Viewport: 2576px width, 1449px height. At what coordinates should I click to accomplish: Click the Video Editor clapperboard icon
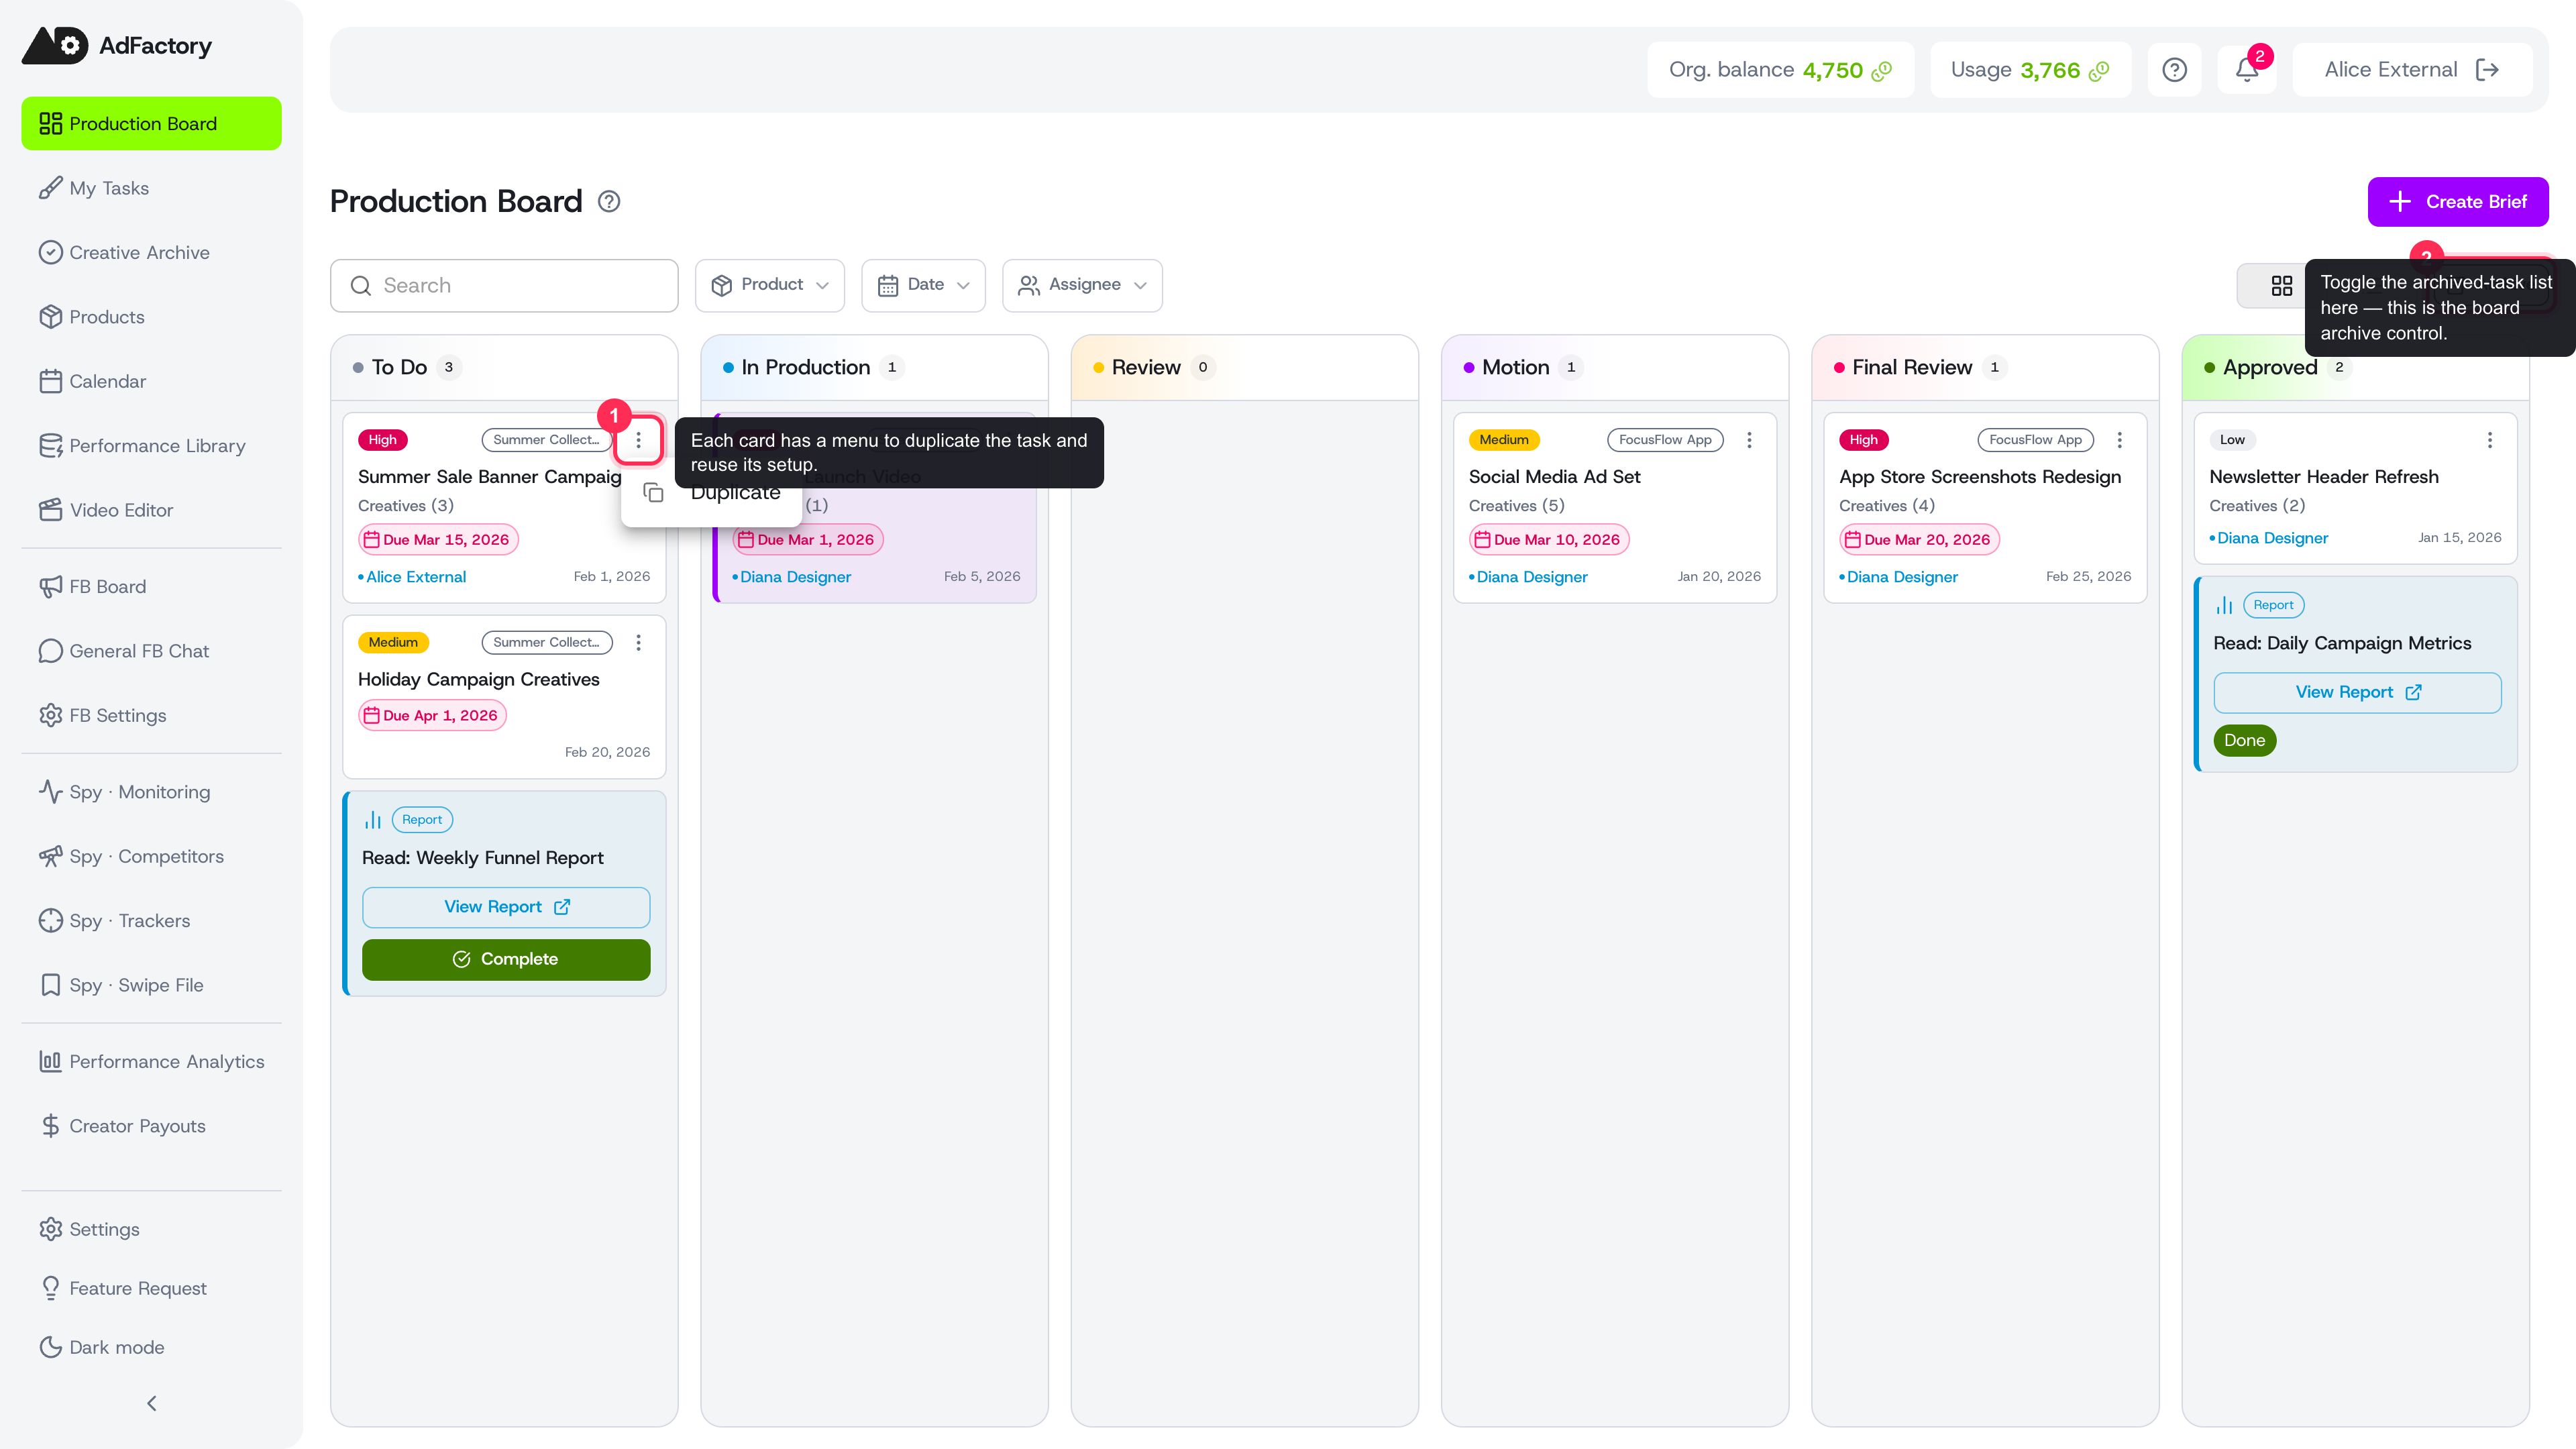50,510
